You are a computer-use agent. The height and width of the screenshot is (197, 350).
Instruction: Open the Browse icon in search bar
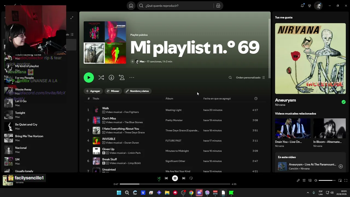[x=218, y=6]
